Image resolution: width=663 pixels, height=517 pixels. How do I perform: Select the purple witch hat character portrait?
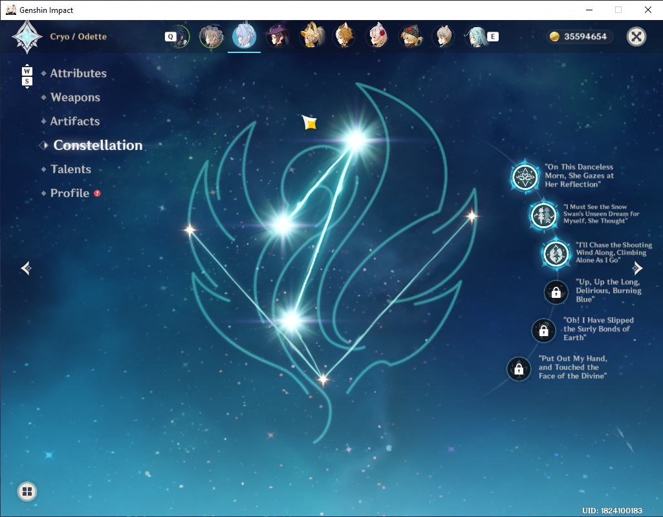[277, 36]
